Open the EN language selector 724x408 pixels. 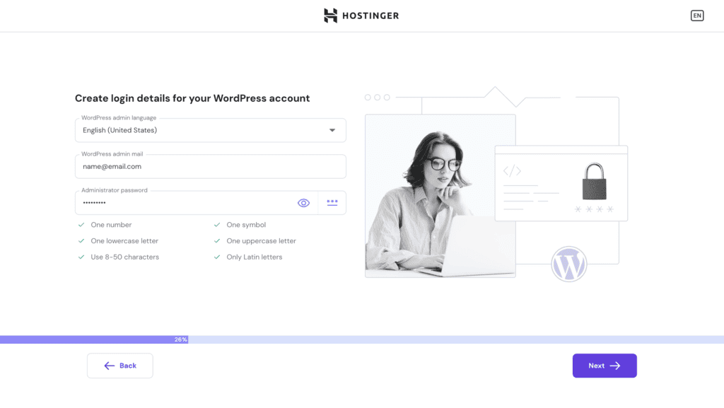tap(696, 16)
